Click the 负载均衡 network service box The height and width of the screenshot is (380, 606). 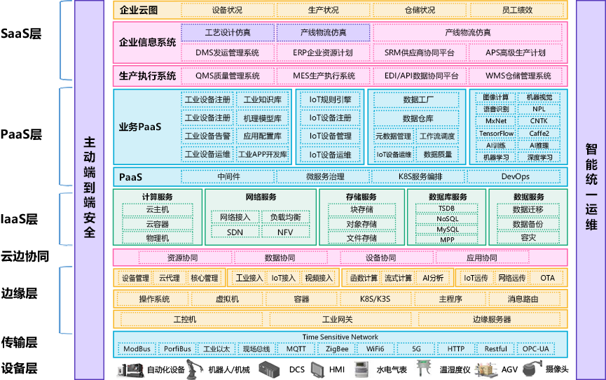point(284,217)
